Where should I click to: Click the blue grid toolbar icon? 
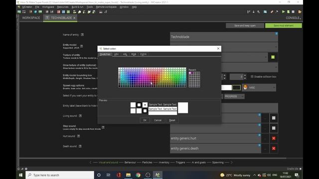(x=63, y=12)
